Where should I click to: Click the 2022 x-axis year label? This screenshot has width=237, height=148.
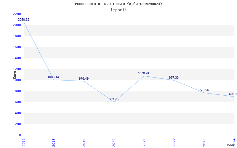pos(174,142)
